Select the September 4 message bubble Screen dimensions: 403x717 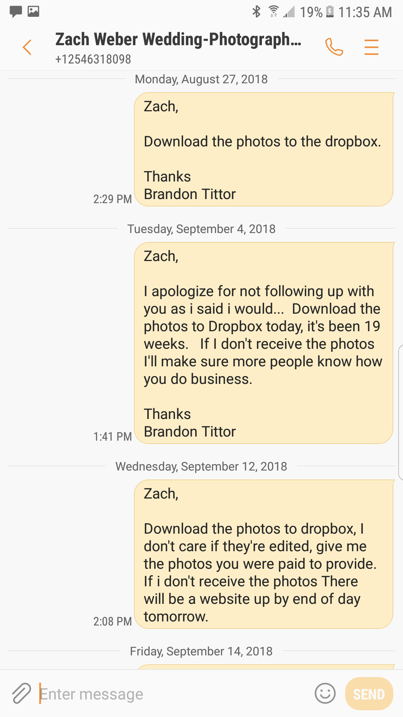tap(263, 343)
